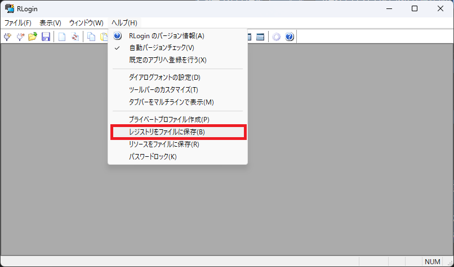Click the blank new document toolbar icon
The image size is (454, 267).
pos(62,37)
